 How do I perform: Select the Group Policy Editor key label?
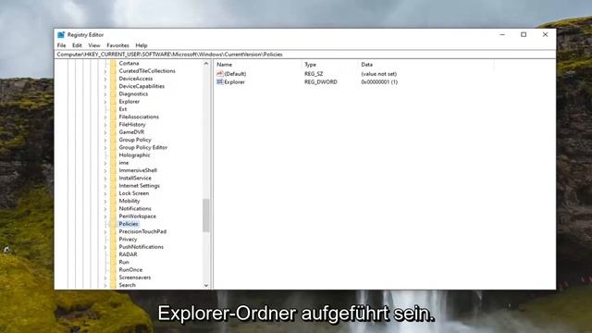143,147
